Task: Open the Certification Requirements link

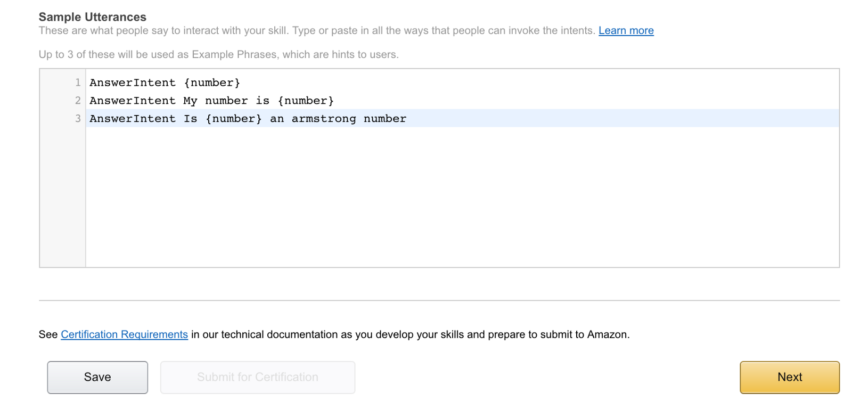Action: (x=124, y=334)
